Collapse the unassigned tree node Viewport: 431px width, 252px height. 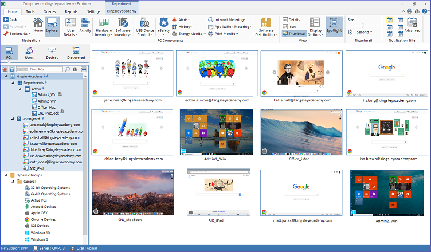[x=13, y=119]
